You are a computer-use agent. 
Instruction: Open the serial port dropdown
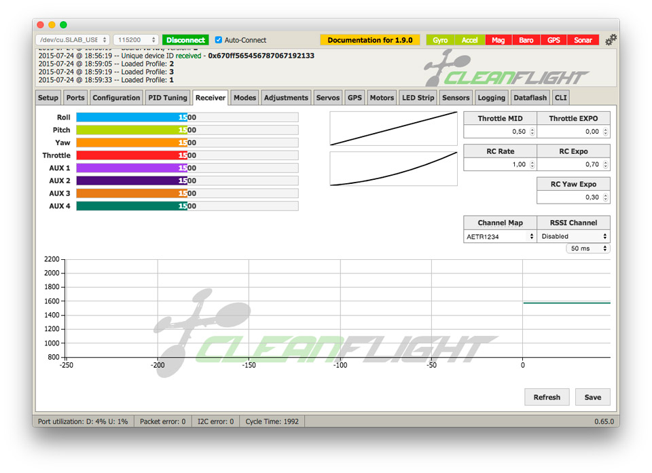click(x=73, y=40)
